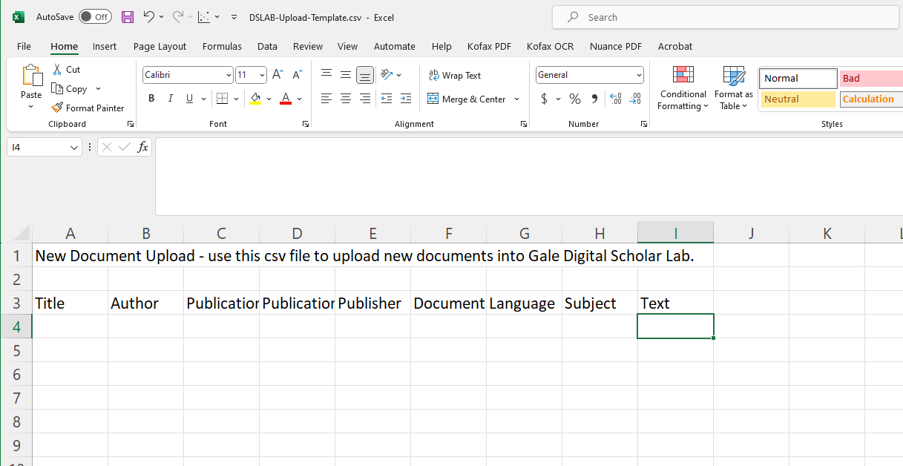
Task: Click the Accounting Number Format dollar icon
Action: click(545, 98)
